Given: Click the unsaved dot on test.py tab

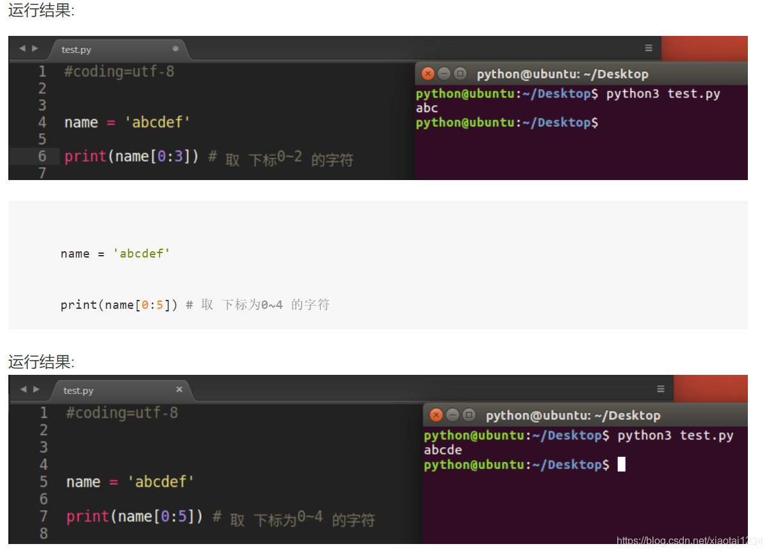Looking at the screenshot, I should [175, 49].
